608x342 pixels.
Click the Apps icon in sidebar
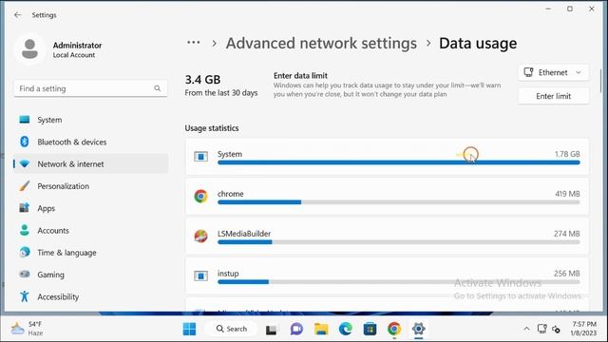pos(24,208)
